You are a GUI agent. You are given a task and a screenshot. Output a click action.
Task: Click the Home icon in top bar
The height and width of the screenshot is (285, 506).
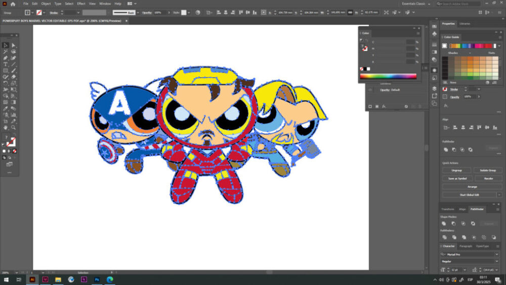coord(13,4)
